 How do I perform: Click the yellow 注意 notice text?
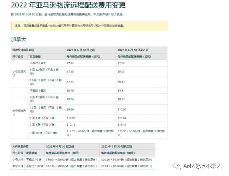69,26
